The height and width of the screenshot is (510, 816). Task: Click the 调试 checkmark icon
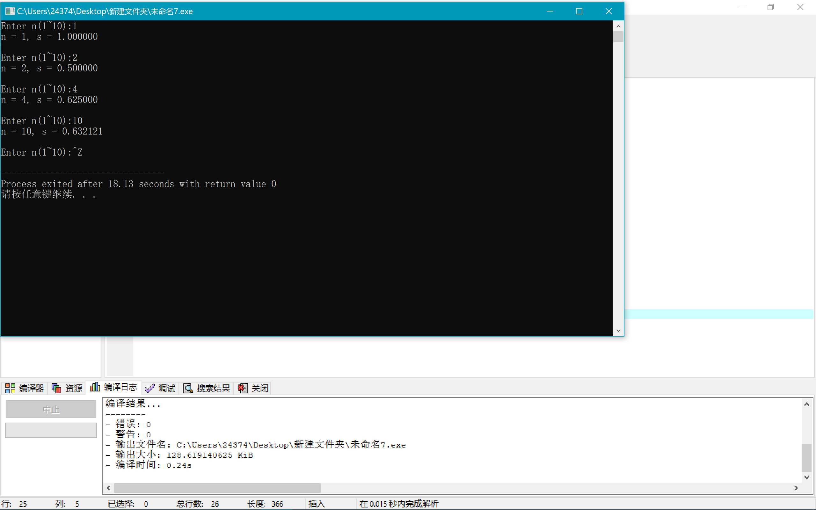coord(149,388)
